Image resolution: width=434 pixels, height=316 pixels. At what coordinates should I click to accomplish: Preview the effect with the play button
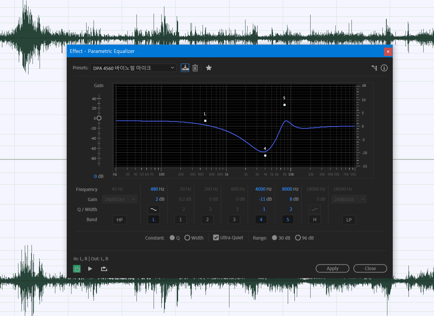click(90, 269)
